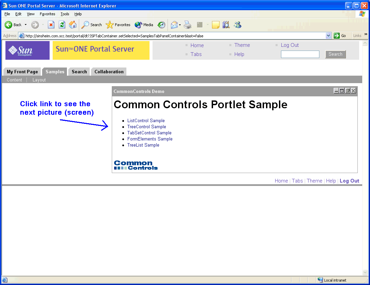This screenshot has height=285, width=370.
Task: Click the Common Controls logo image
Action: click(136, 165)
